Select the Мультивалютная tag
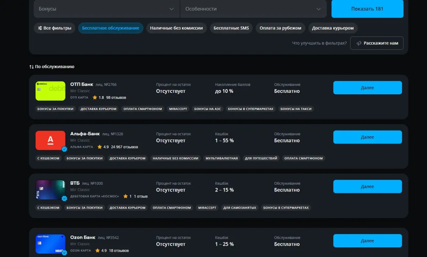The image size is (427, 257). click(x=222, y=158)
